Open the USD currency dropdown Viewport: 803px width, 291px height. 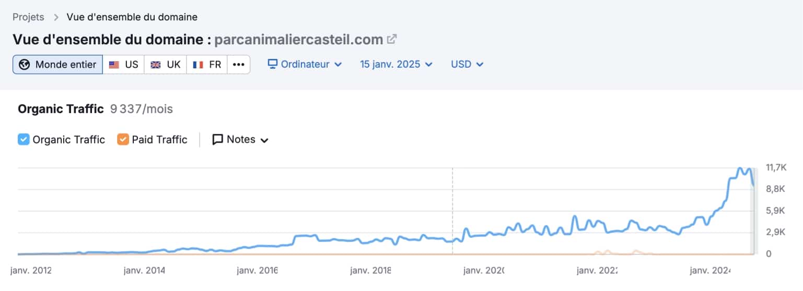(467, 64)
